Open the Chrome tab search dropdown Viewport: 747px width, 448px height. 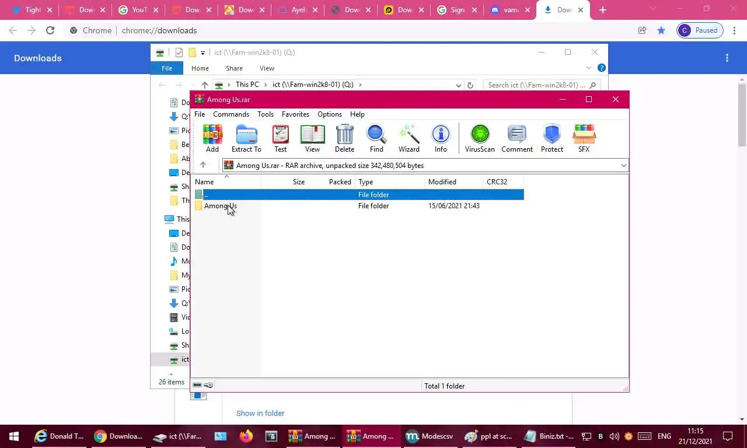(x=652, y=10)
